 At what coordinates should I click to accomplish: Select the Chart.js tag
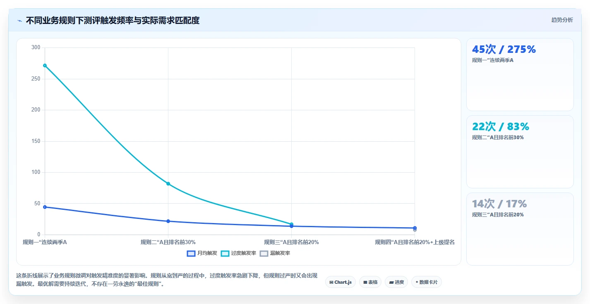click(x=340, y=282)
